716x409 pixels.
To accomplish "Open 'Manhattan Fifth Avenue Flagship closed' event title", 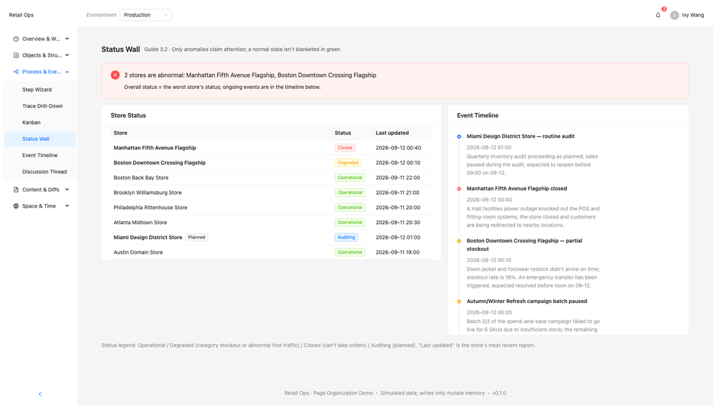I will coord(516,188).
